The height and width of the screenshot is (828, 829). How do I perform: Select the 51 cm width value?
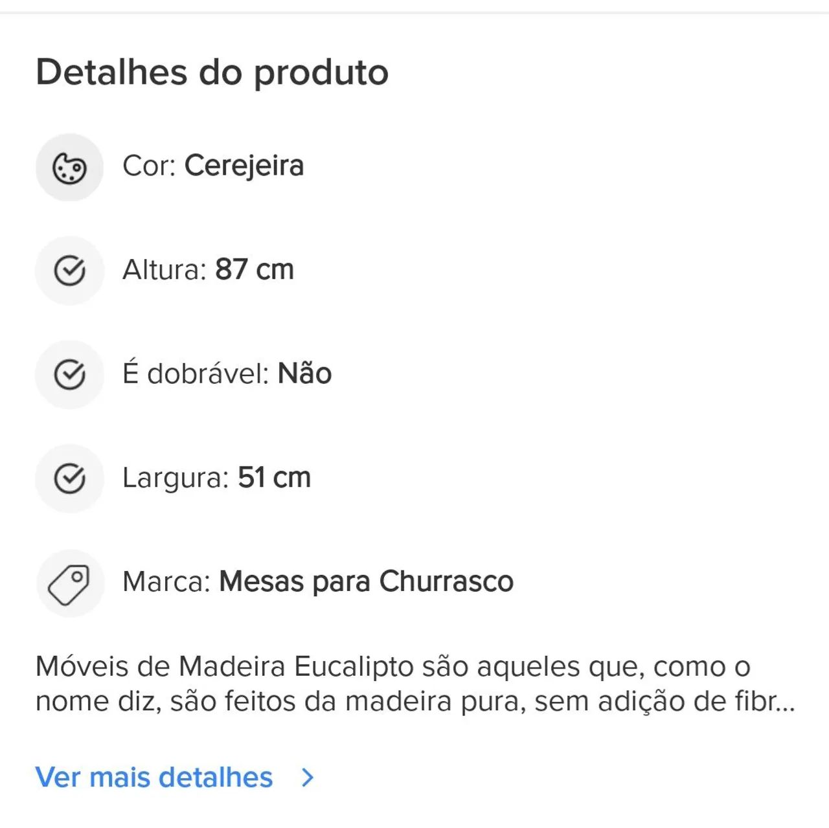[275, 478]
